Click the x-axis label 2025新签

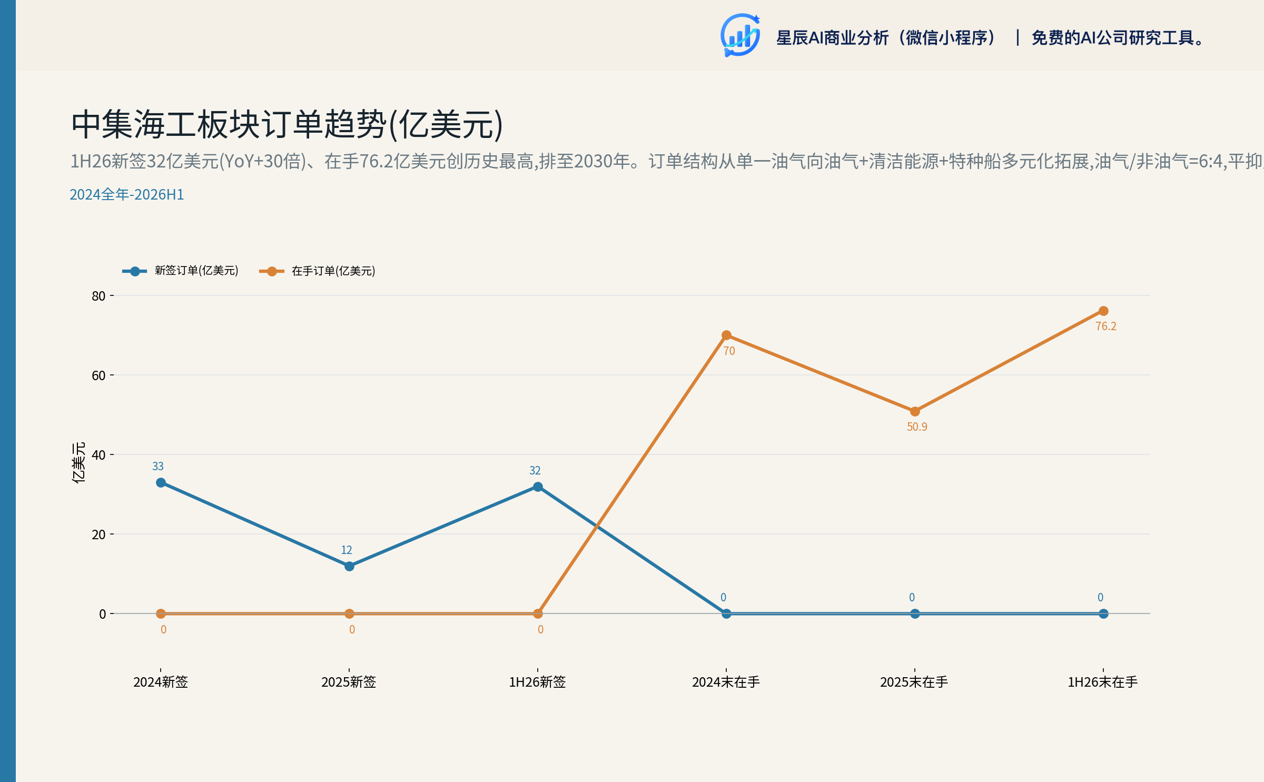coord(349,682)
